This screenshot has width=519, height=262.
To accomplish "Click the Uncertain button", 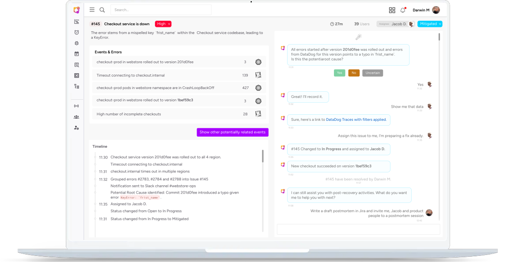I will point(372,73).
